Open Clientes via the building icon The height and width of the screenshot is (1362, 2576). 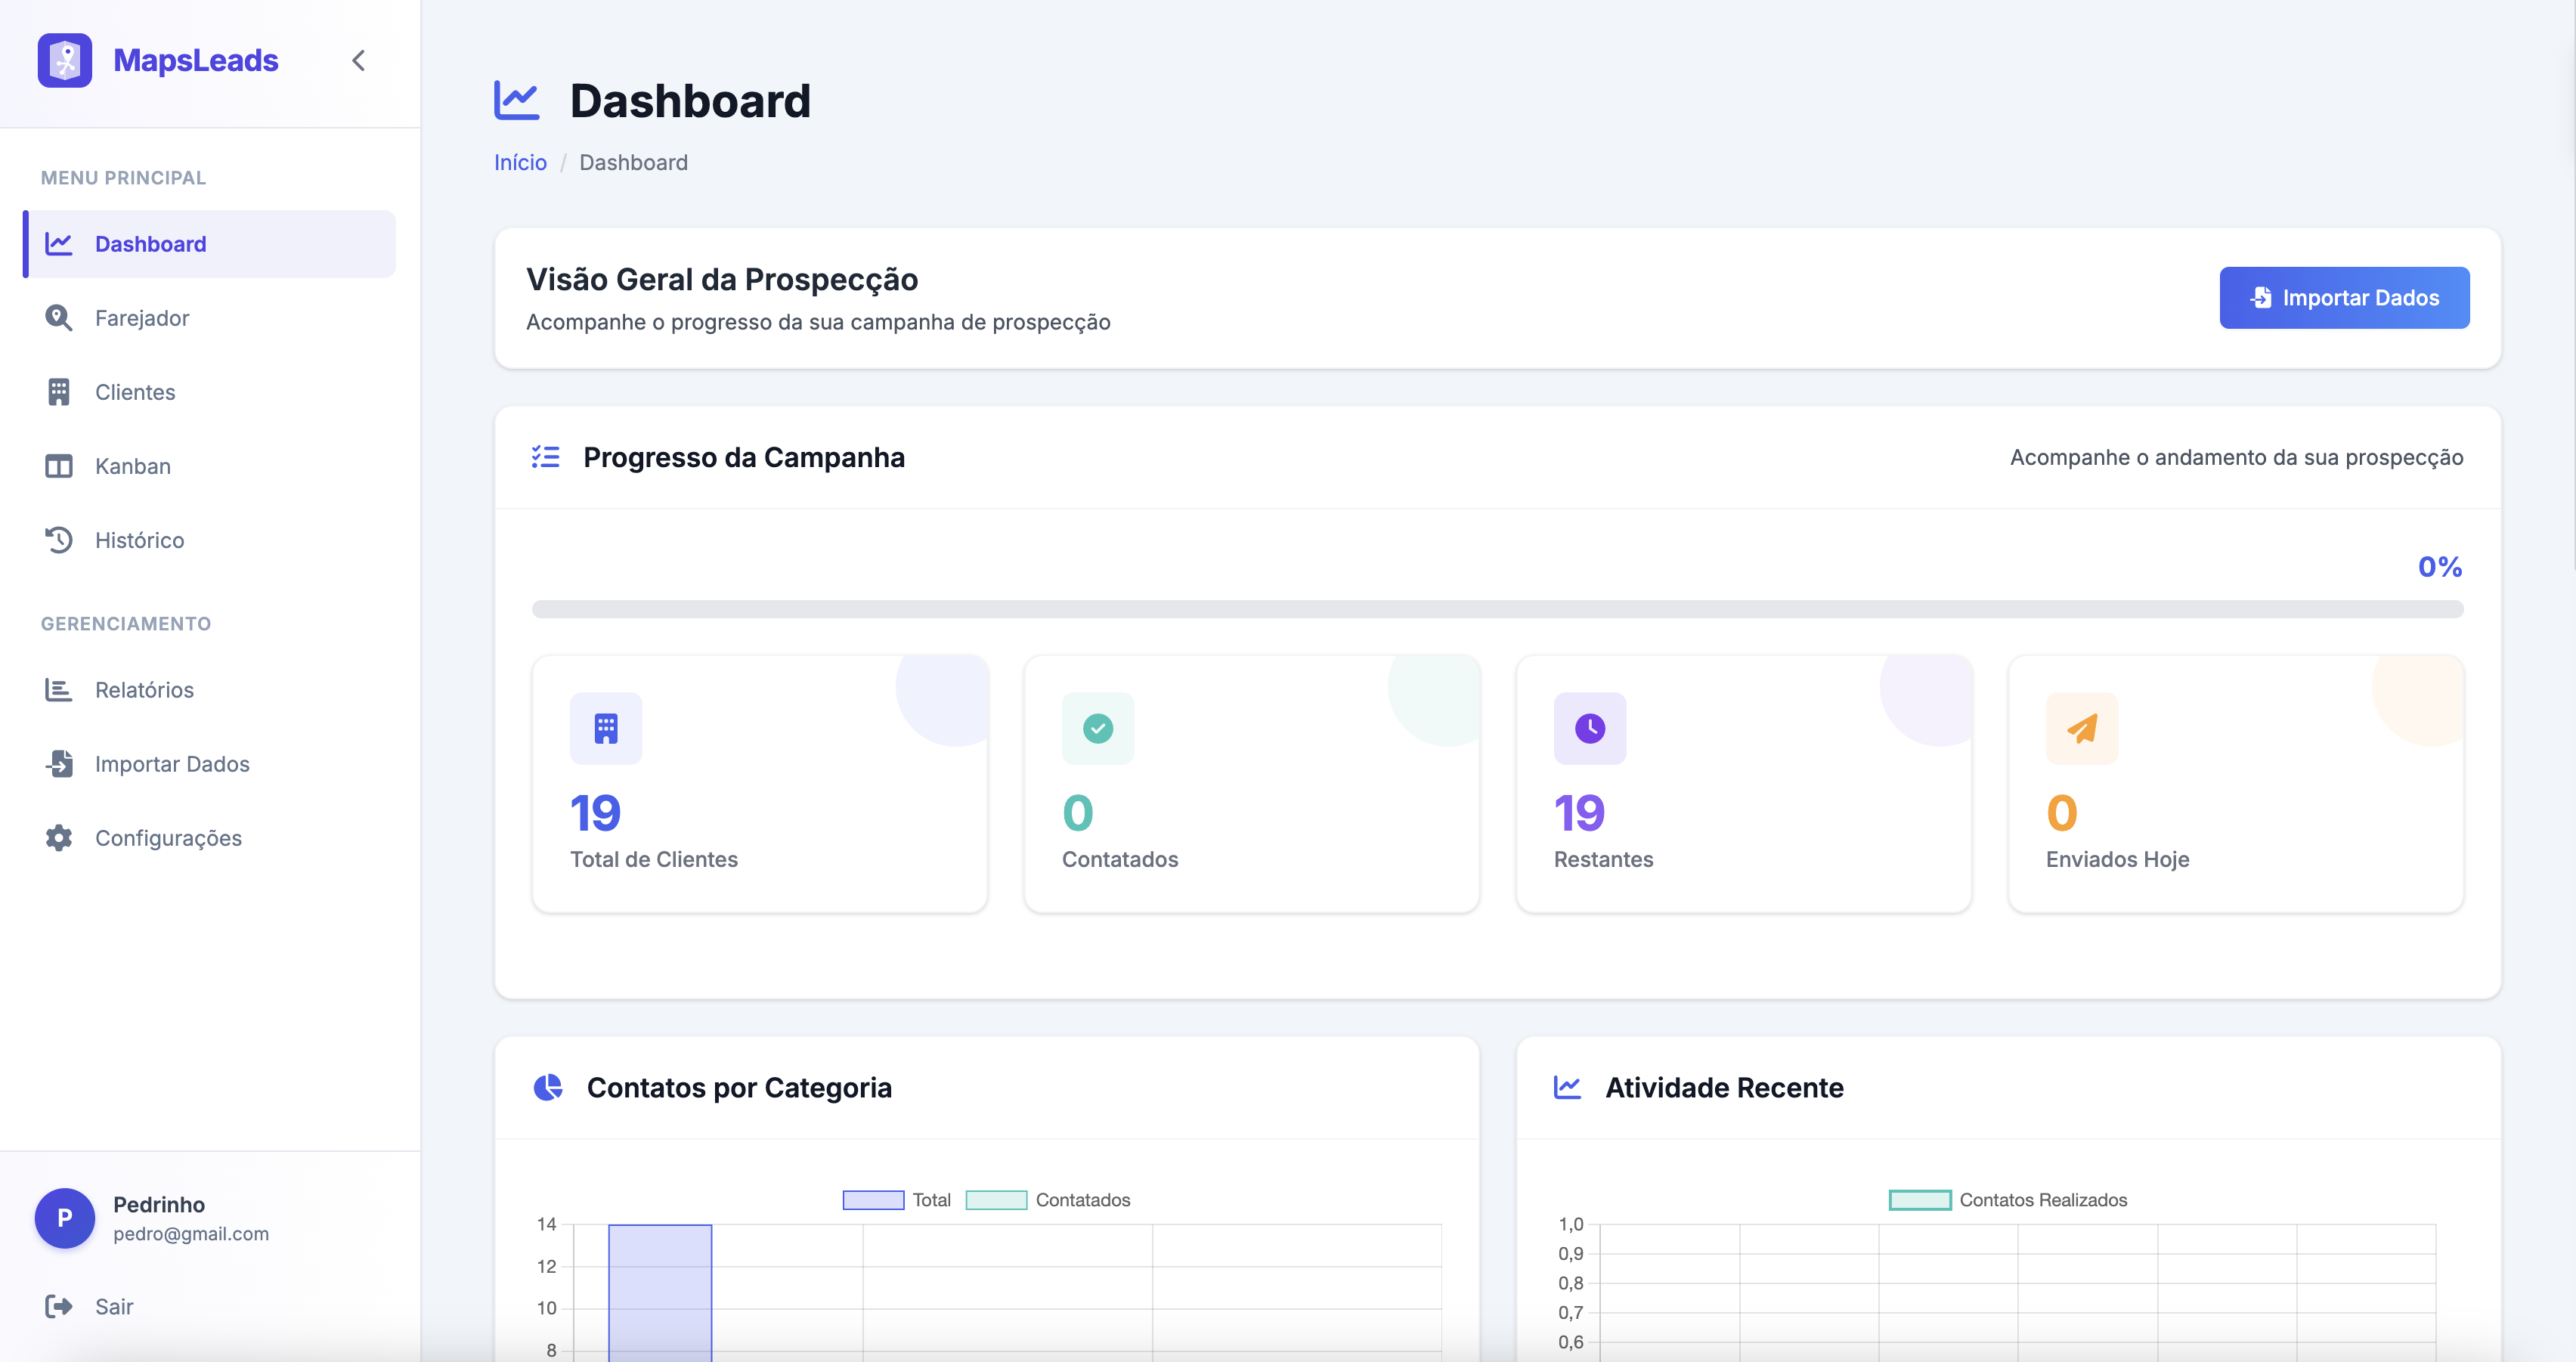[x=58, y=392]
